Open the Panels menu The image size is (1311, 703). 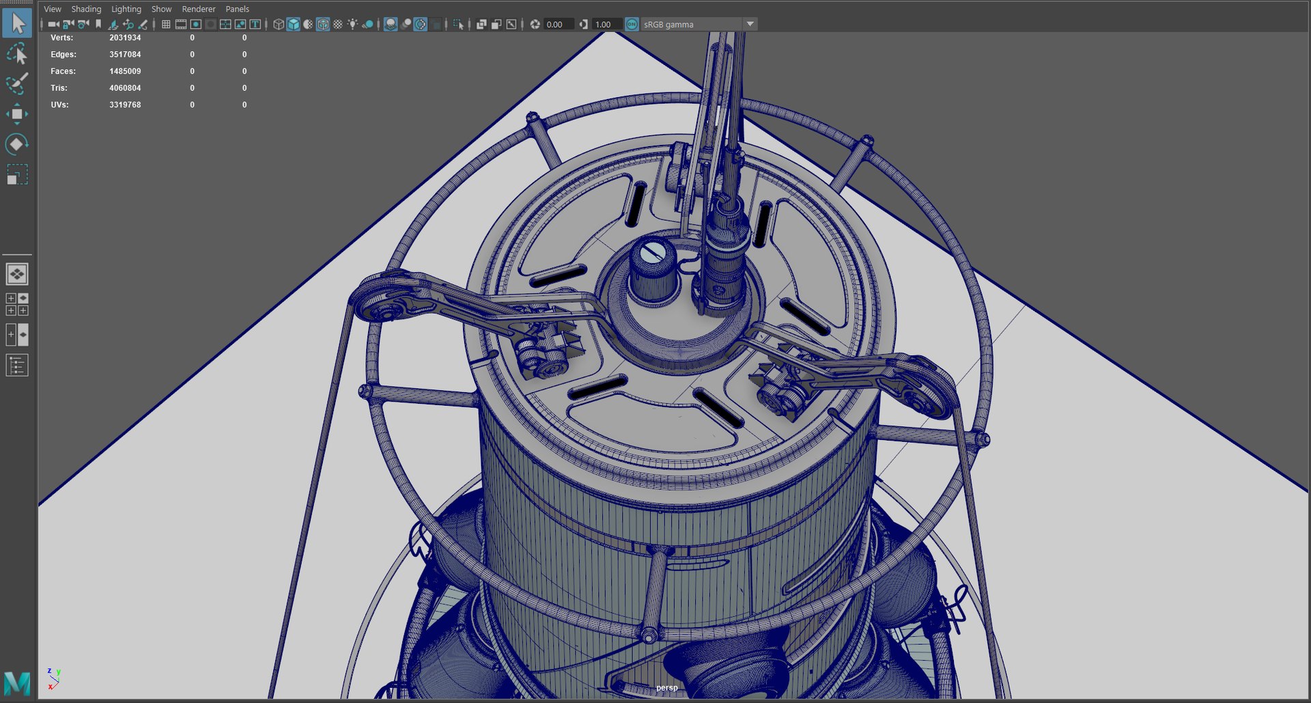click(x=238, y=9)
